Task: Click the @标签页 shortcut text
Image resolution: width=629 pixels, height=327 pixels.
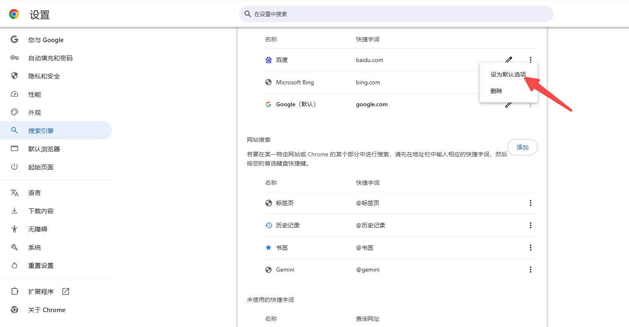Action: [368, 203]
